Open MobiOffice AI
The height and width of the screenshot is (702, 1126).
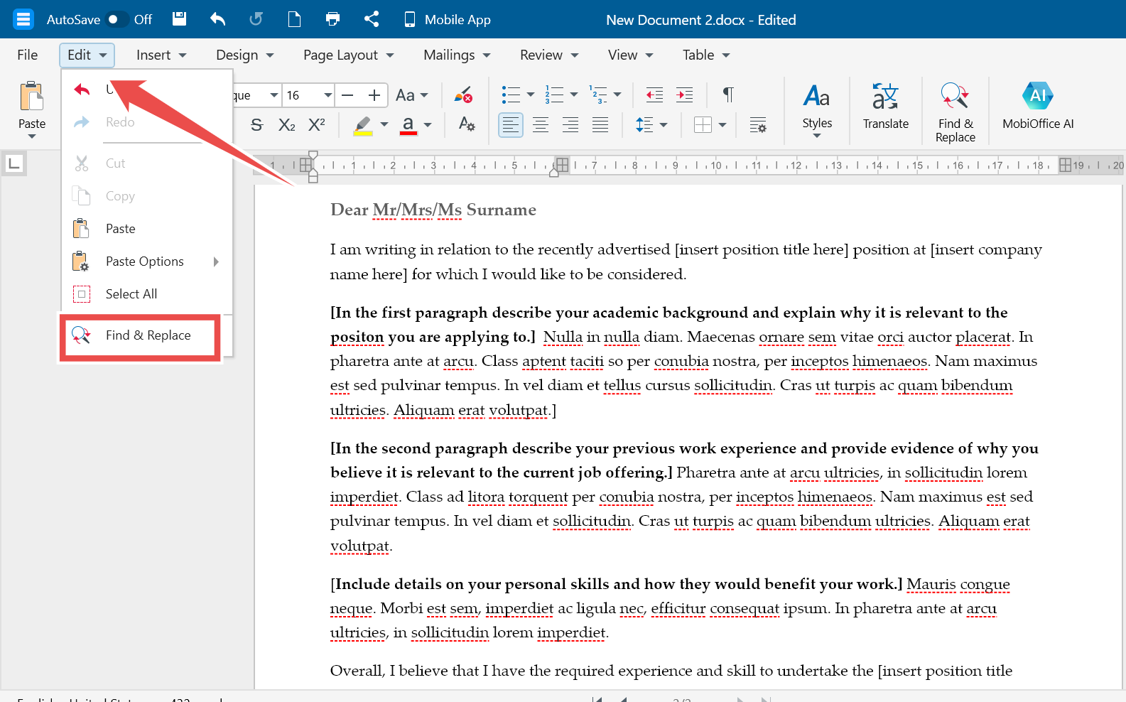pos(1038,107)
